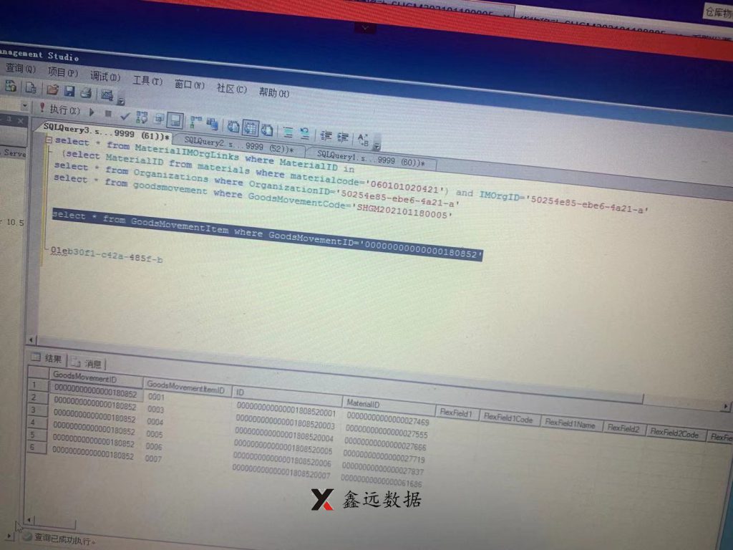Image resolution: width=733 pixels, height=550 pixels.
Task: Open the 工具(T) menu
Action: 147,81
